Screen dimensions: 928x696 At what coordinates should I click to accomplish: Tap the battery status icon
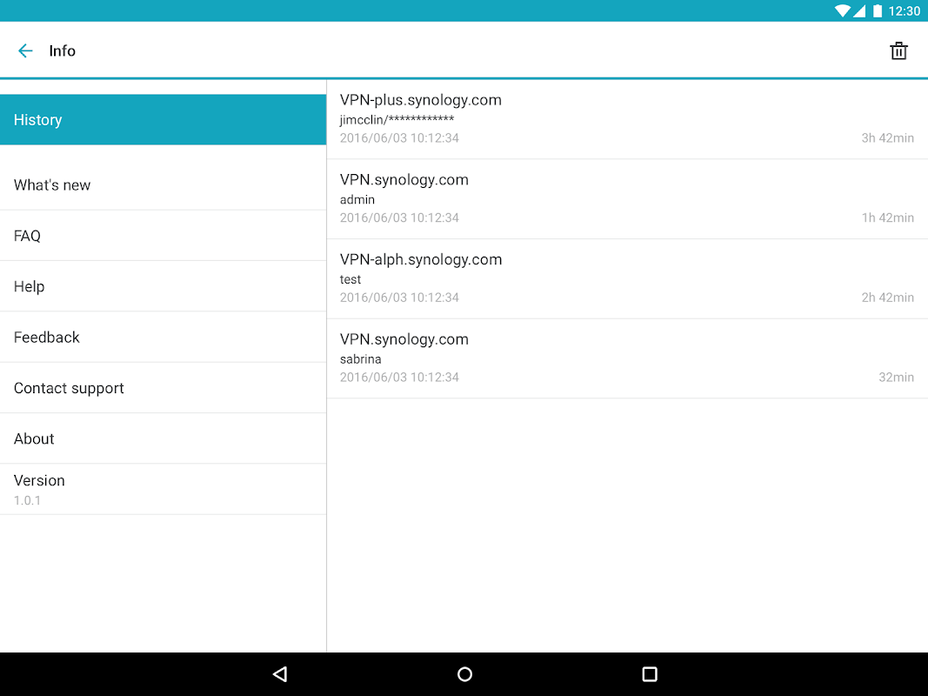(x=878, y=10)
